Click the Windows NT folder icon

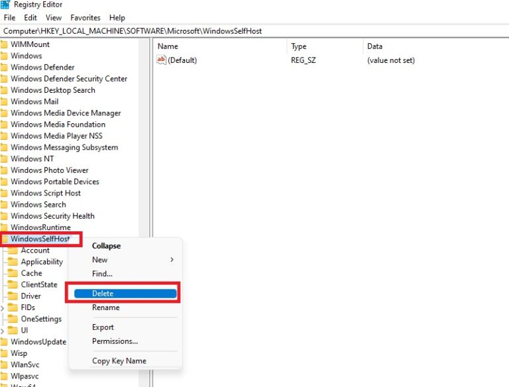(x=4, y=159)
